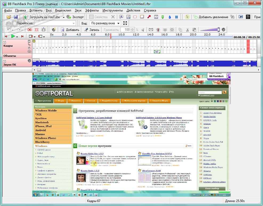Open a movie file with the folder icon

coord(9,17)
